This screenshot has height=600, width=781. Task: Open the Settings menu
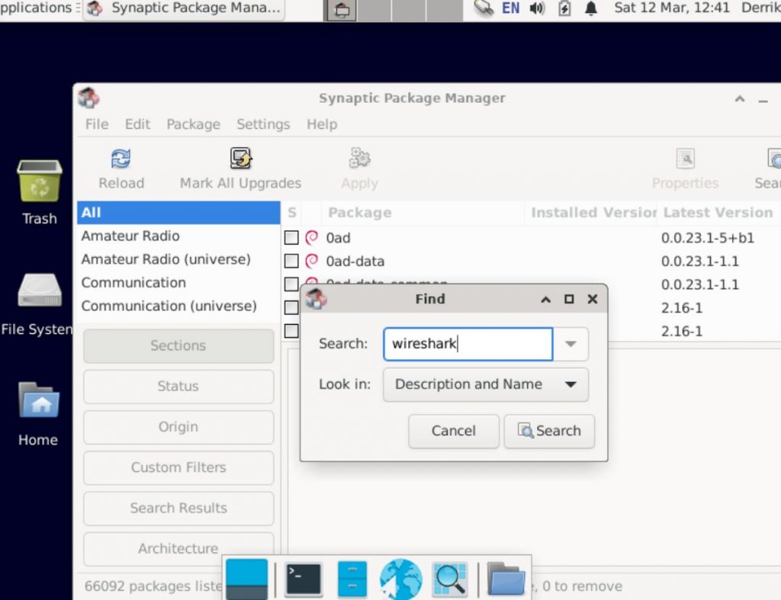[x=262, y=124]
